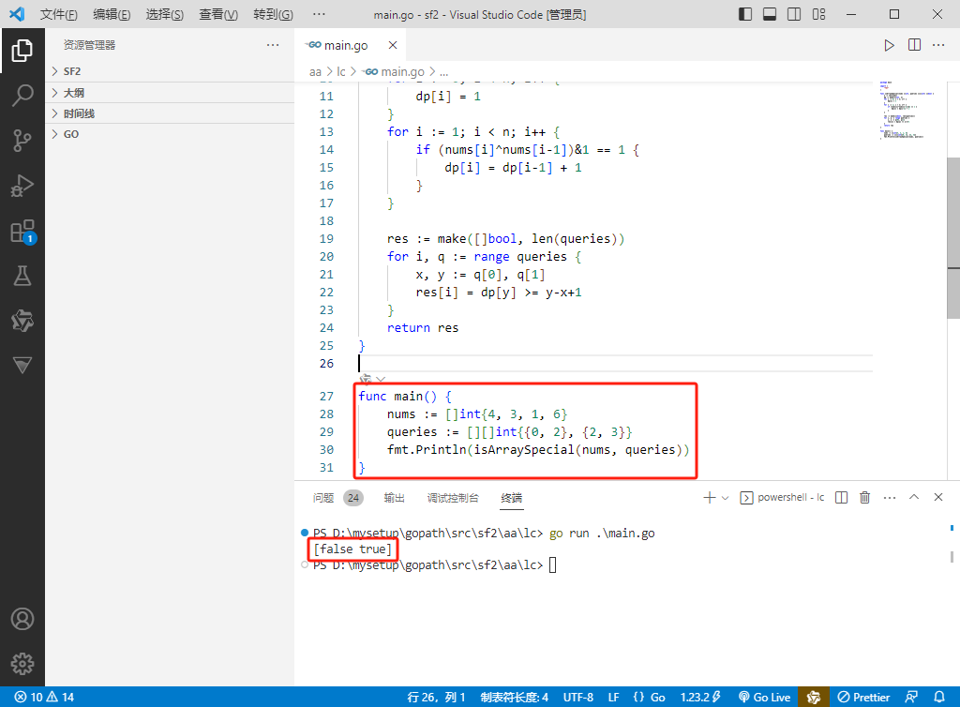
Task: Change indentation 制表符长度: 4
Action: (515, 698)
